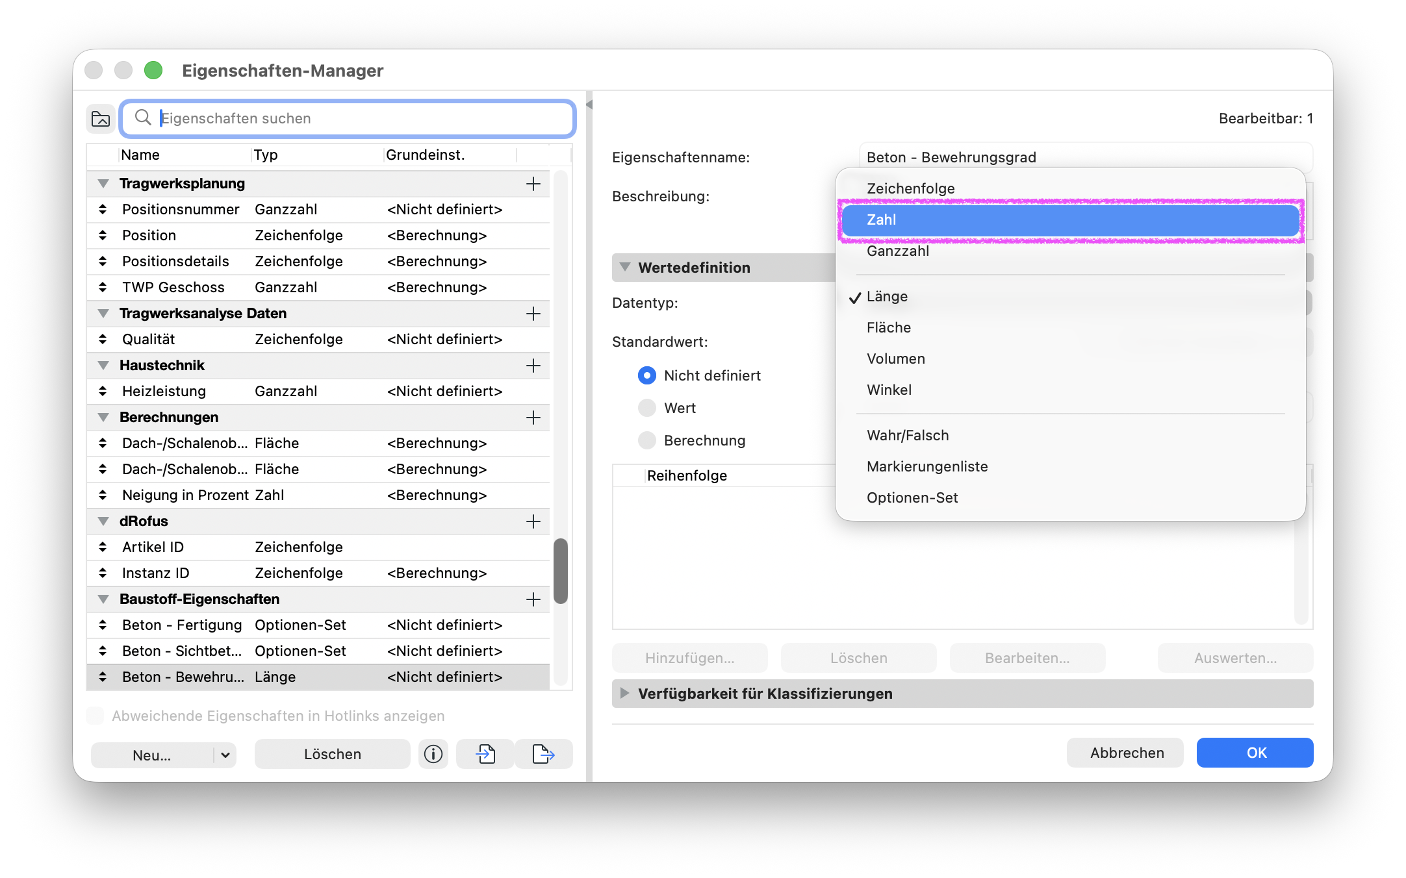The image size is (1406, 878).
Task: Choose Zeichenfolge from datatype menu
Action: (x=1070, y=188)
